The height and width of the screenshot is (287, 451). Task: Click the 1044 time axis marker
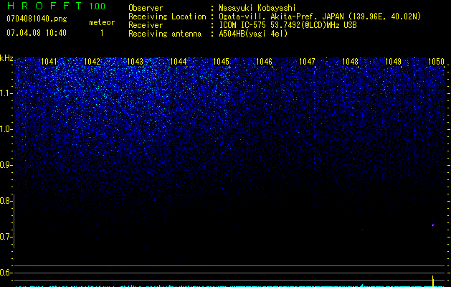[179, 62]
